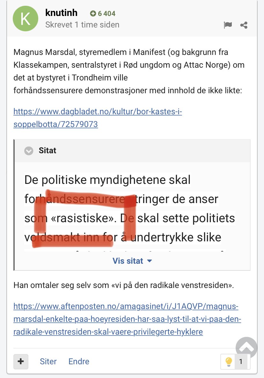Image resolution: width=264 pixels, height=378 pixels.
Task: Toggle multi-quote with the plus button
Action: [21, 361]
